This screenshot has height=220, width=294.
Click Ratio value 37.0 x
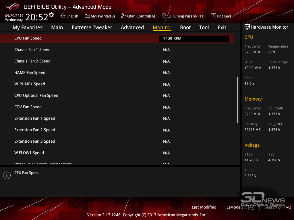pyautogui.click(x=249, y=84)
